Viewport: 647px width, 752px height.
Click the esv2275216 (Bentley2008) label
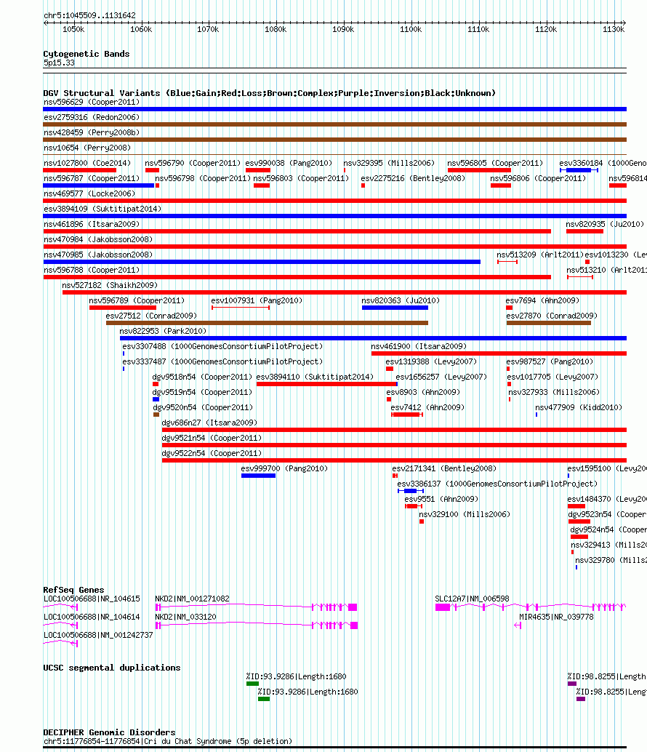pyautogui.click(x=413, y=178)
